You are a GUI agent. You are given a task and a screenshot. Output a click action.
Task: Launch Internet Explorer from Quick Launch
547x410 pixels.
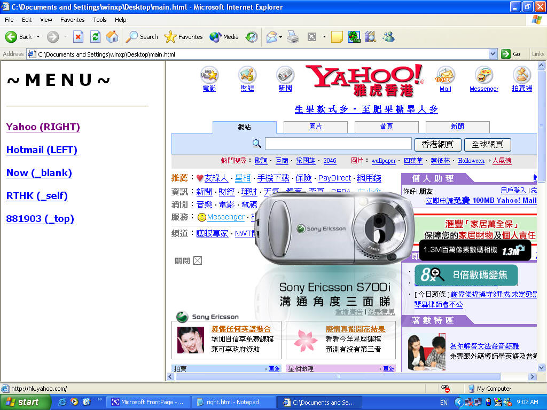click(62, 402)
